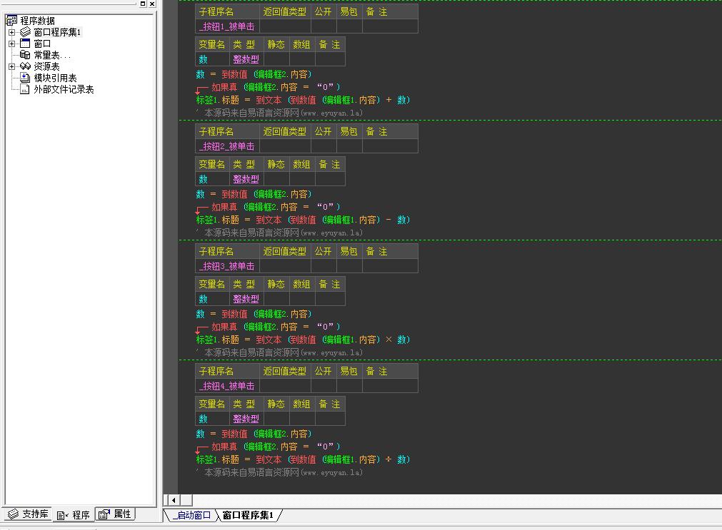The height and width of the screenshot is (530, 722).
Task: Click 数 = 到数值 line in _按钮4_被单击
Action: [254, 434]
